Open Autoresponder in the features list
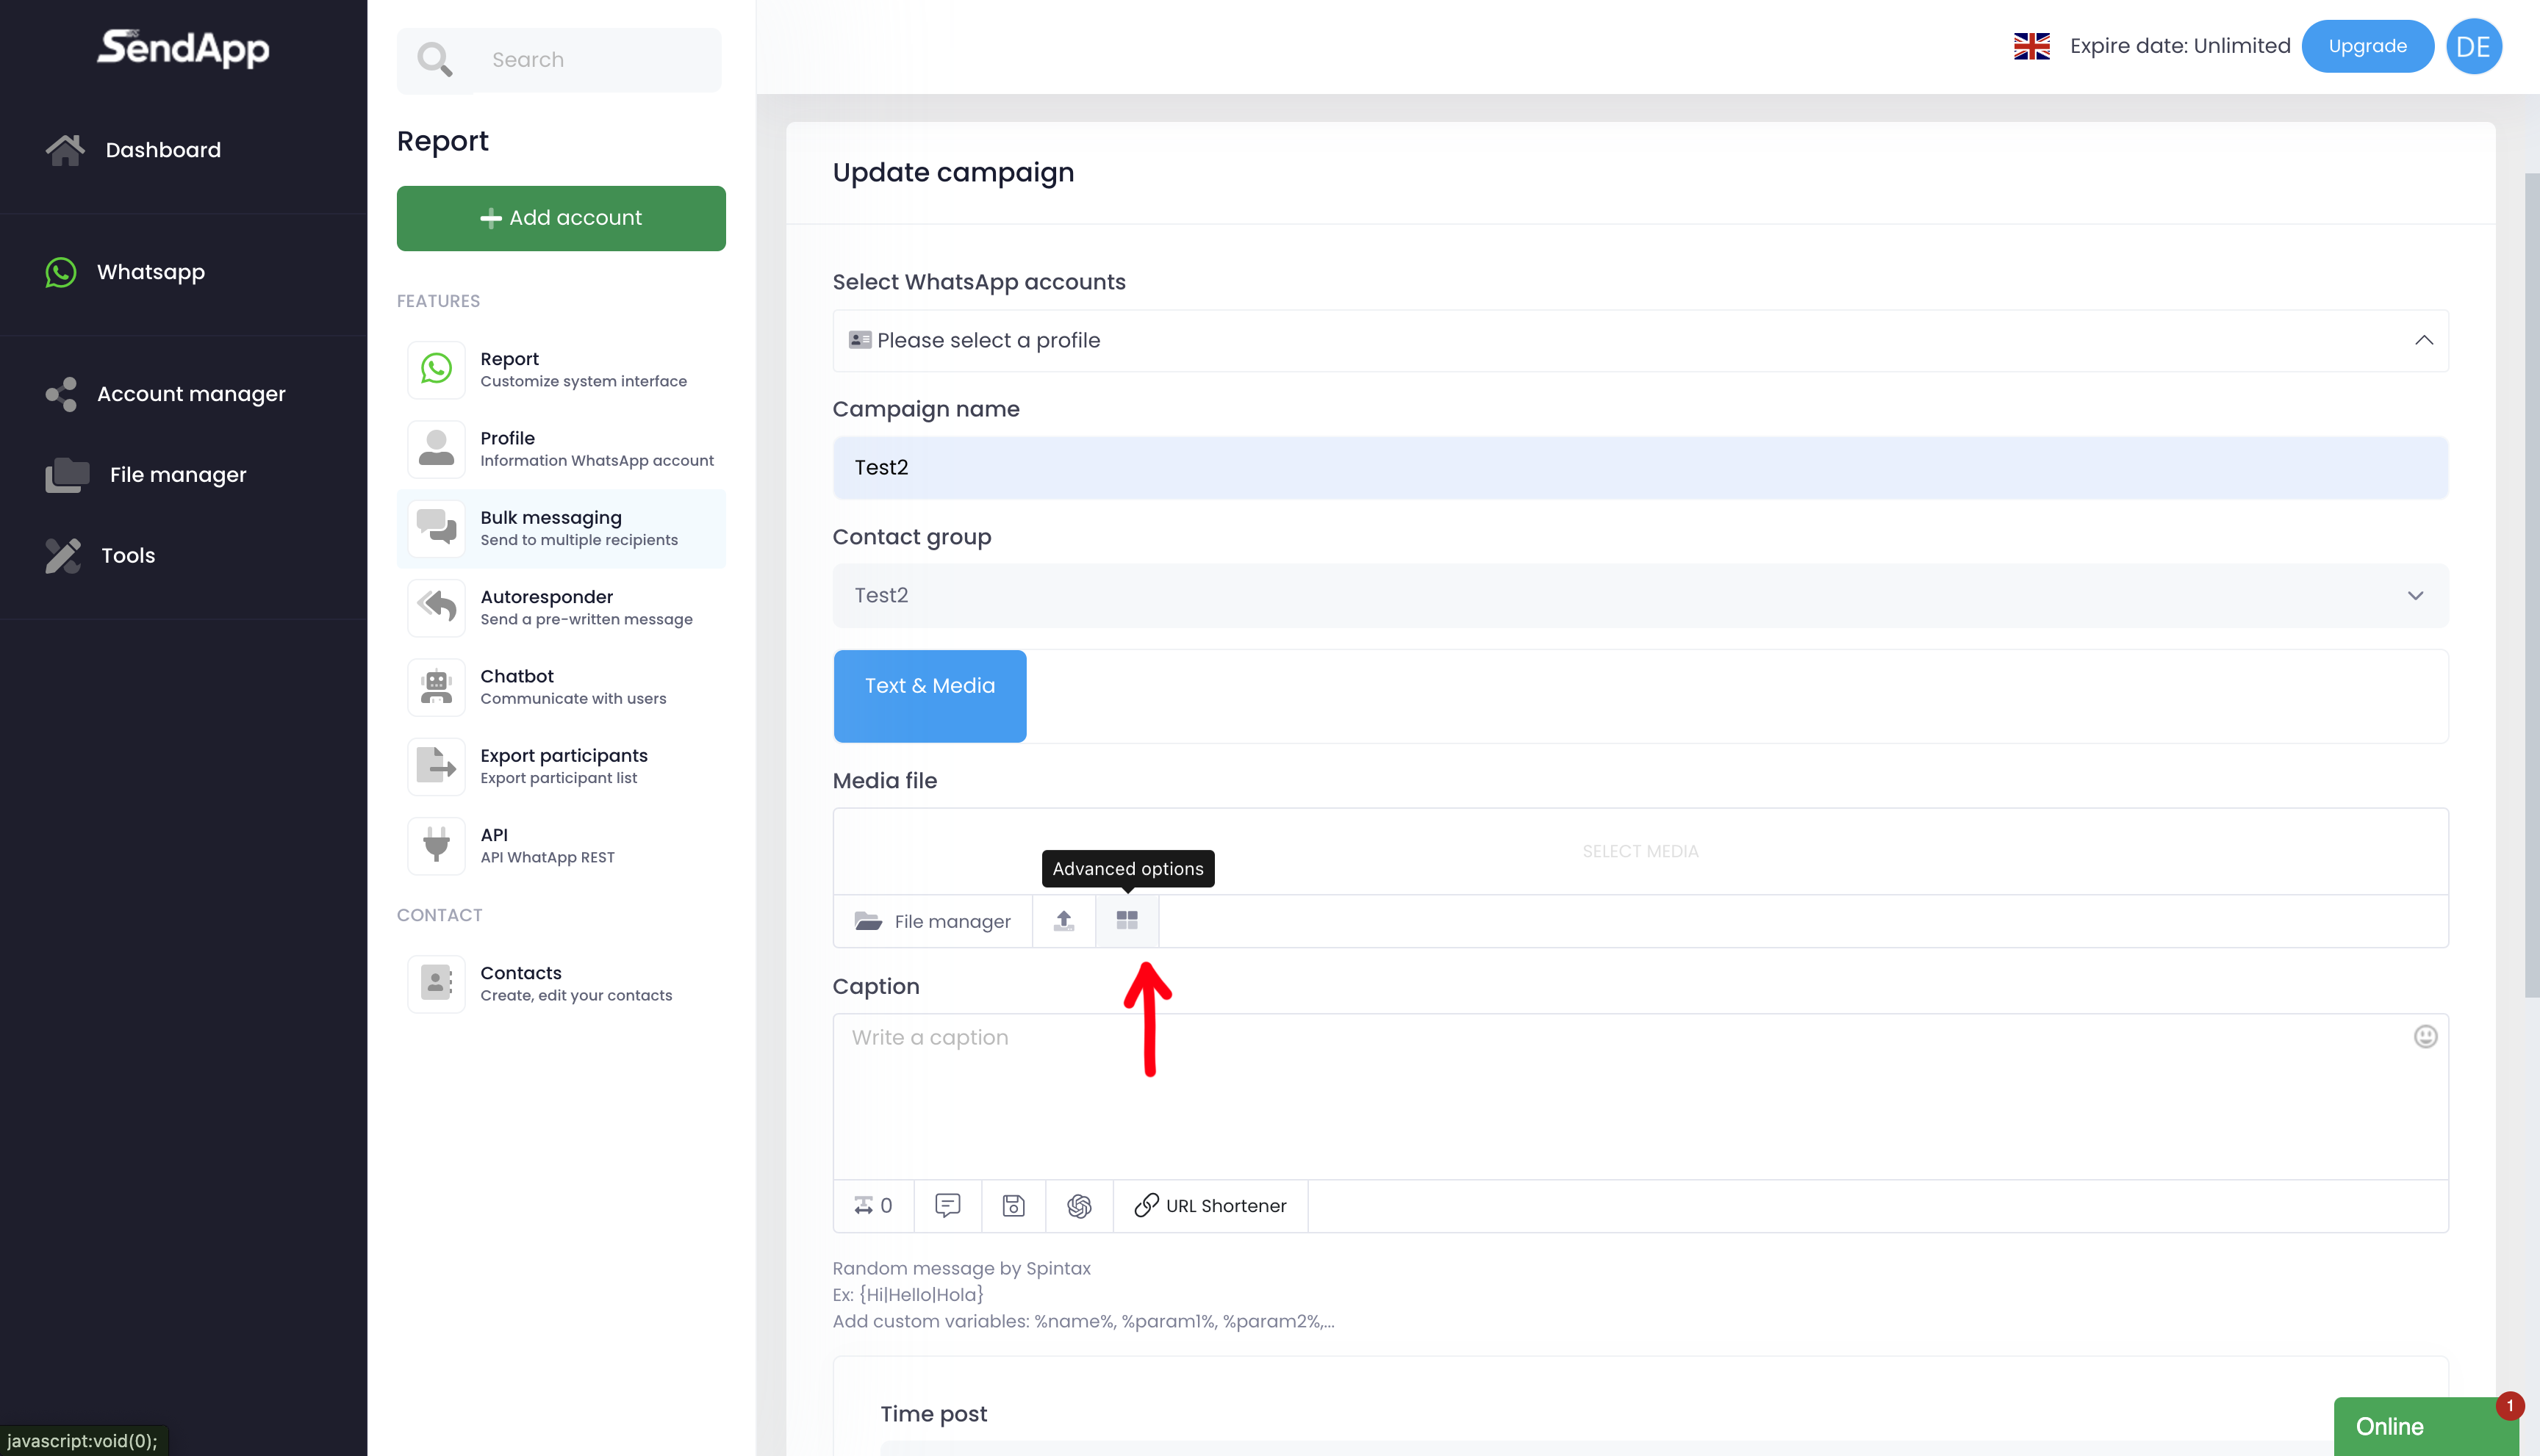This screenshot has height=1456, width=2540. 560,607
